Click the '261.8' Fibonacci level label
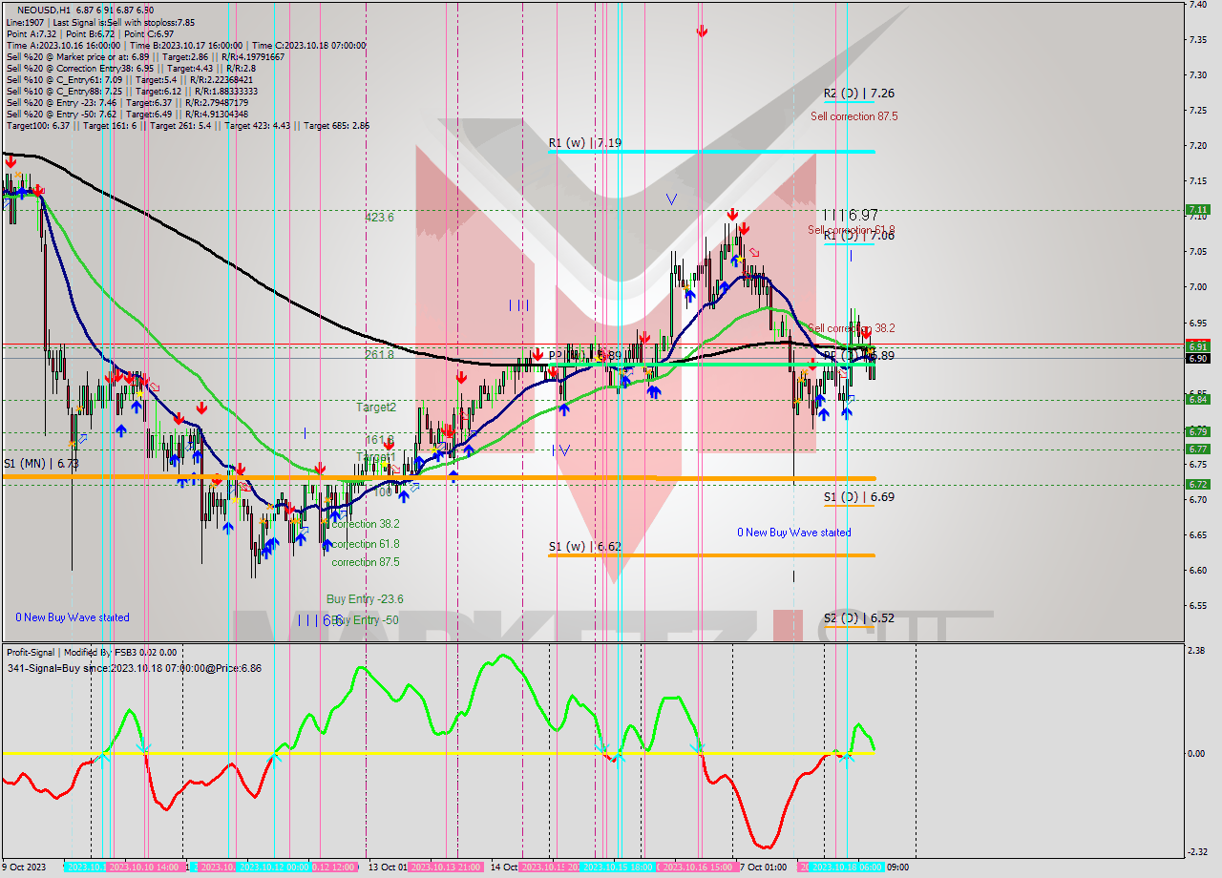 (x=379, y=354)
